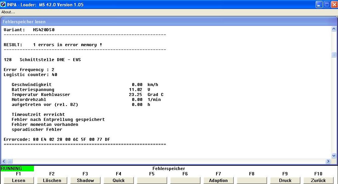
Task: Click the vertical scrollbar down arrow
Action: (x=334, y=156)
